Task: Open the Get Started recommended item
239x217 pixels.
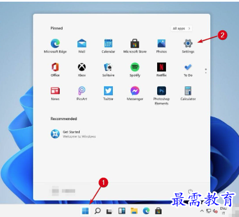Action: [x=73, y=134]
